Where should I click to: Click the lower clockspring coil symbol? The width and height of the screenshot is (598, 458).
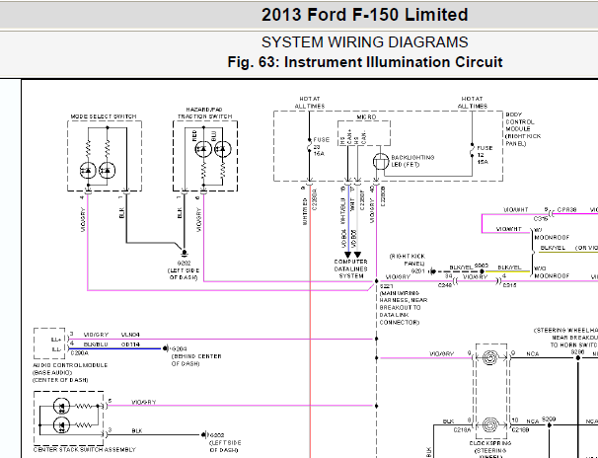(x=490, y=424)
